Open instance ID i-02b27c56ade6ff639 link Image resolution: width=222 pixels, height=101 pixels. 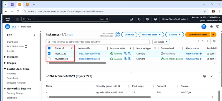pos(89,53)
